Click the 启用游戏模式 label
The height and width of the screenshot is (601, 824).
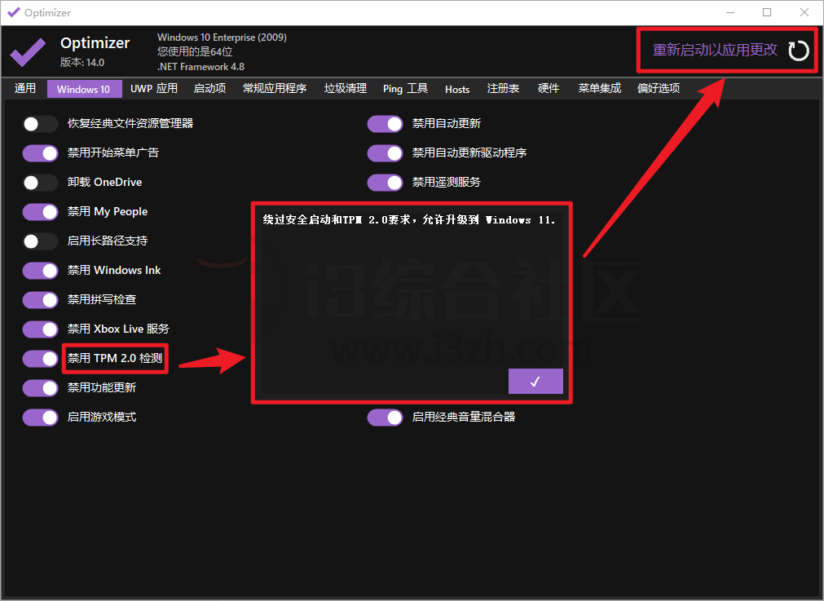102,418
